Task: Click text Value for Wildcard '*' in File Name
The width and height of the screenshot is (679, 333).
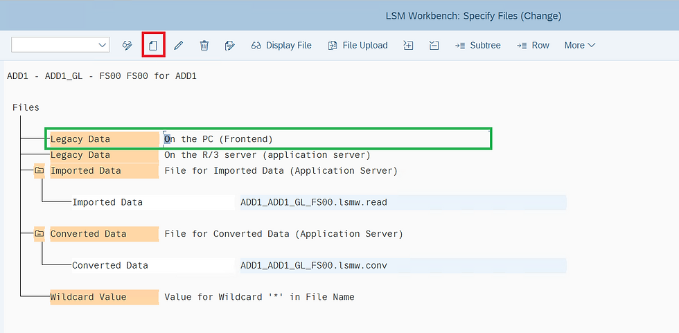Action: [x=259, y=297]
